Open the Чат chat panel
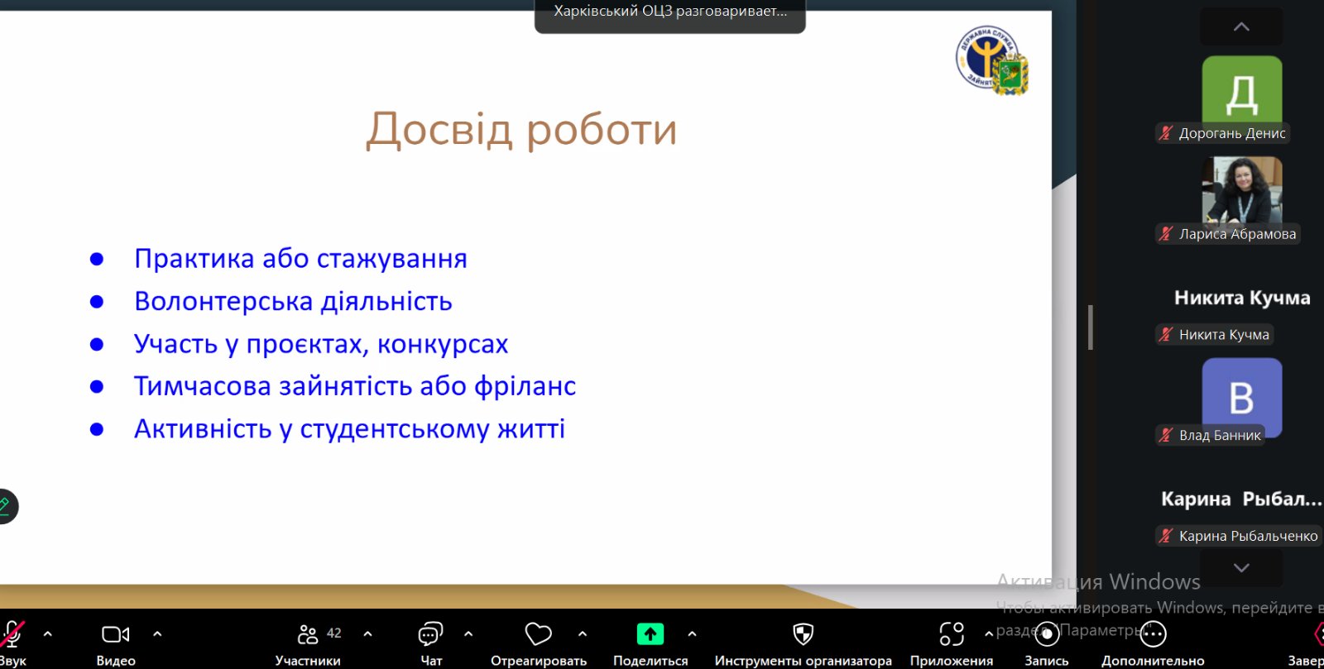 click(430, 634)
